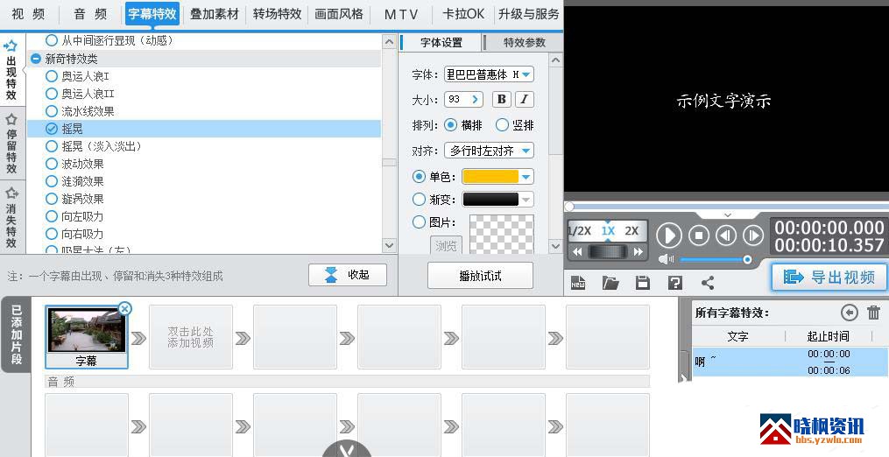This screenshot has width=889, height=457.
Task: Click the 导出视频 export button
Action: tap(829, 277)
